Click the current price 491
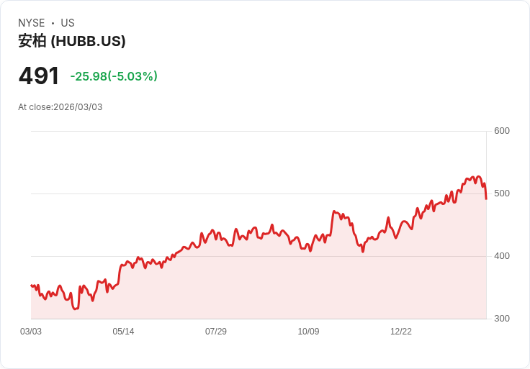 click(39, 76)
